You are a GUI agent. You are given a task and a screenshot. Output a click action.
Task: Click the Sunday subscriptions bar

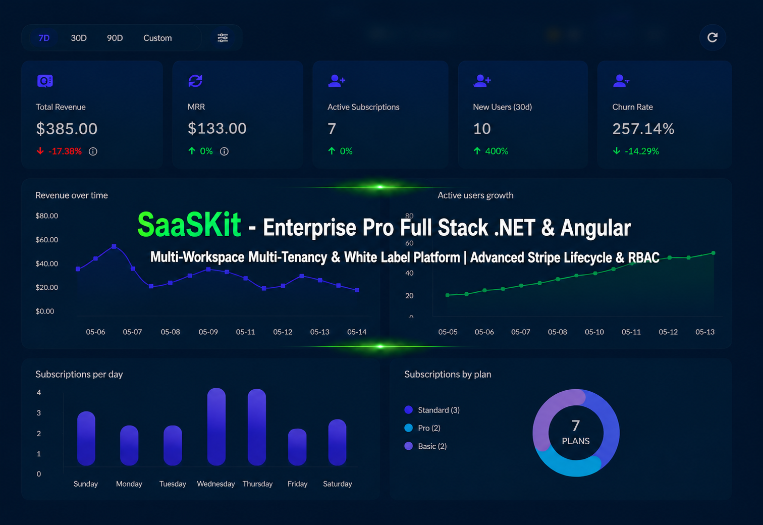86,438
